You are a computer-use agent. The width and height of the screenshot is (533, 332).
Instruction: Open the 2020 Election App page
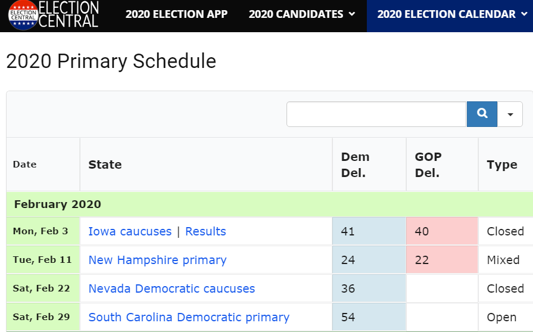[x=176, y=14]
